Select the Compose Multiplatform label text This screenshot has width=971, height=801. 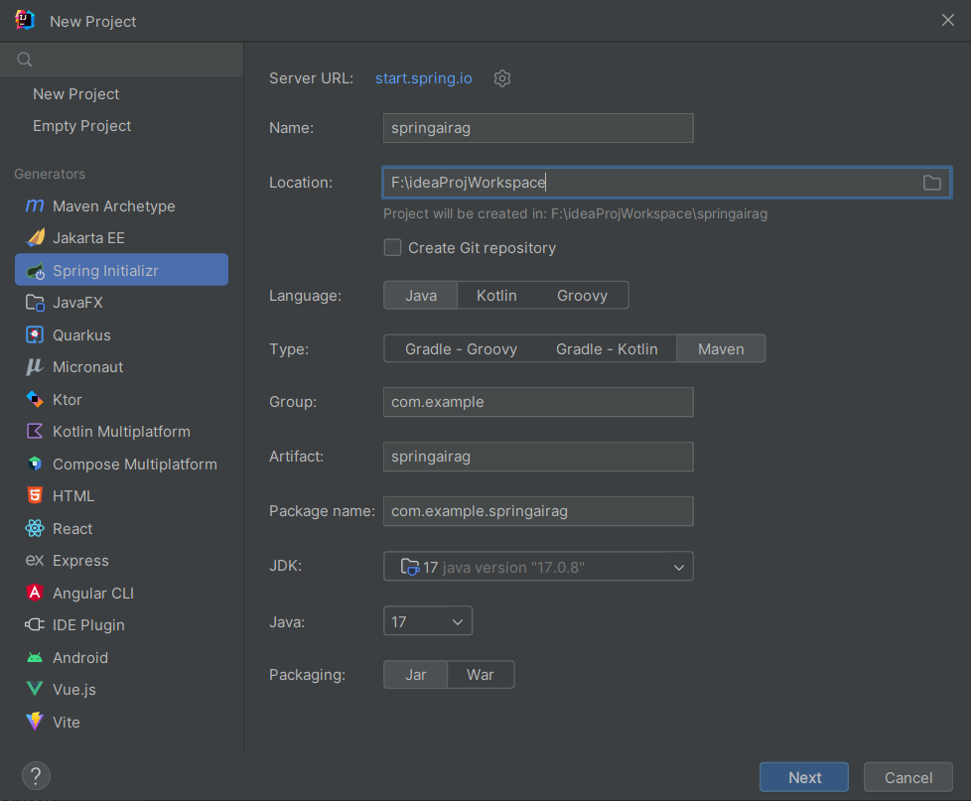point(135,465)
